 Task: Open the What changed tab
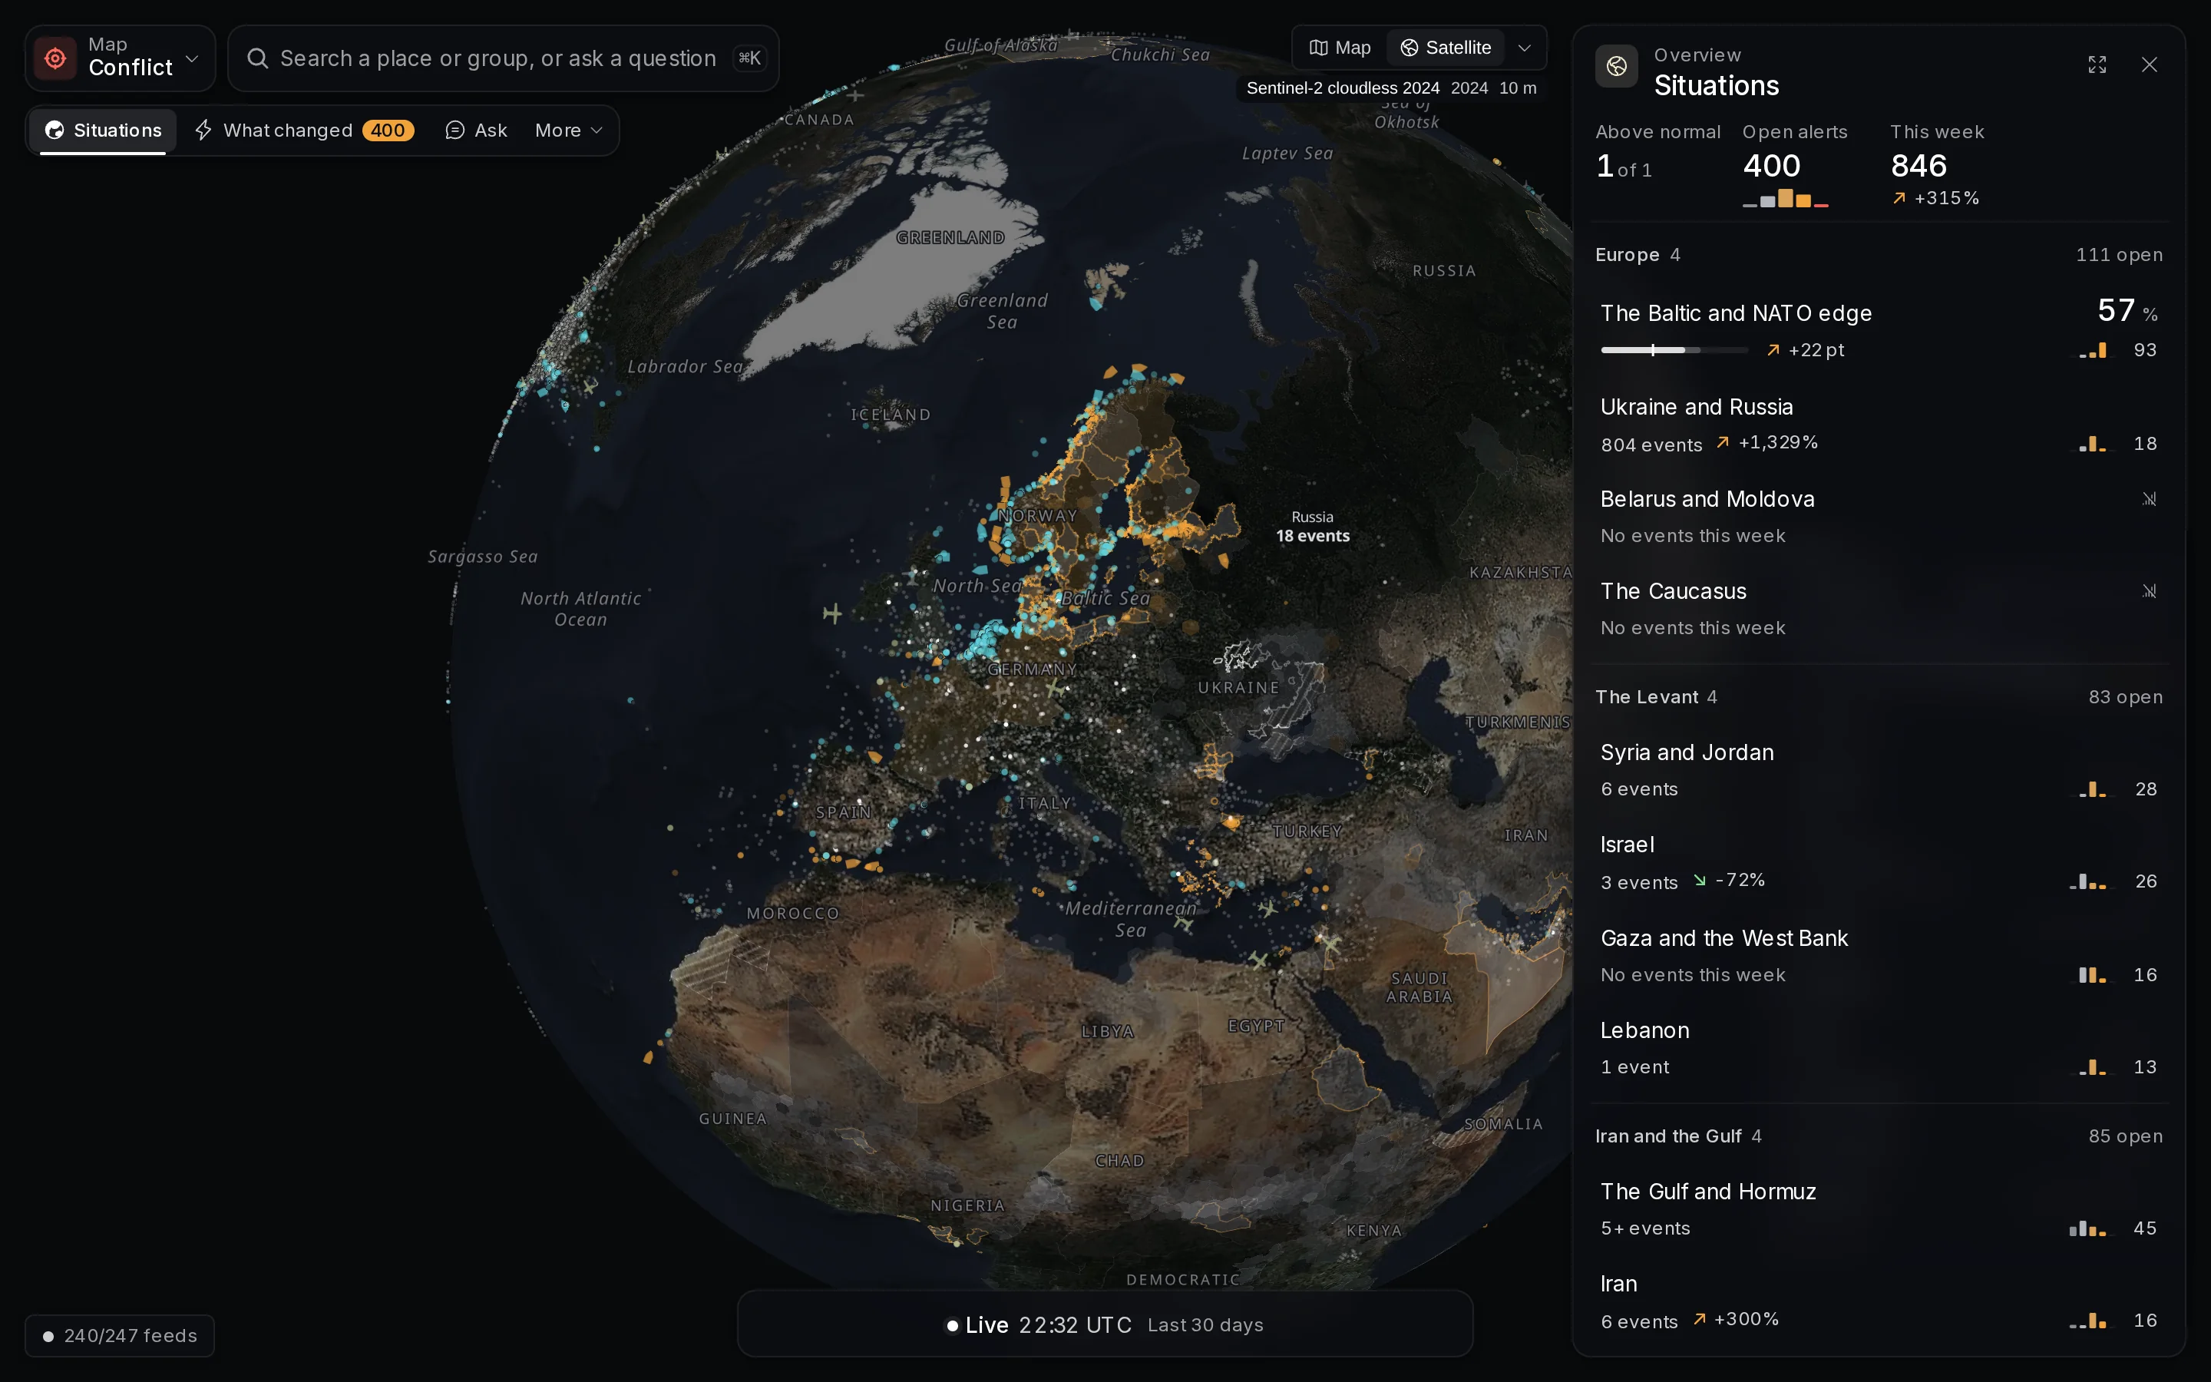(x=303, y=130)
